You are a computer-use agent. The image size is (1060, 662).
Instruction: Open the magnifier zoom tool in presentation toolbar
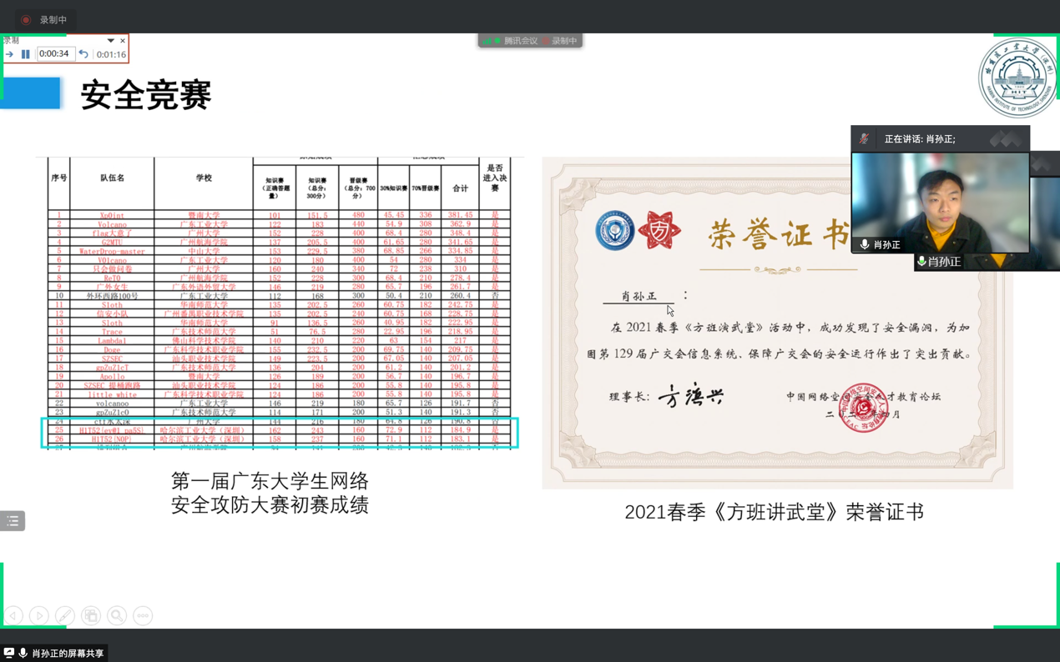click(x=118, y=615)
